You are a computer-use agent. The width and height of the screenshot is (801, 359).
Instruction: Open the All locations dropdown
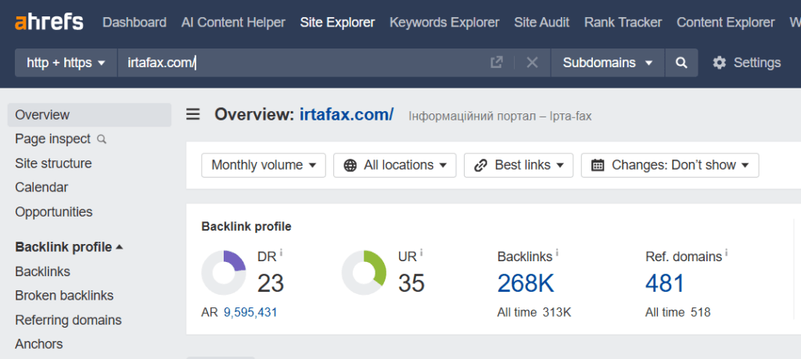point(395,166)
